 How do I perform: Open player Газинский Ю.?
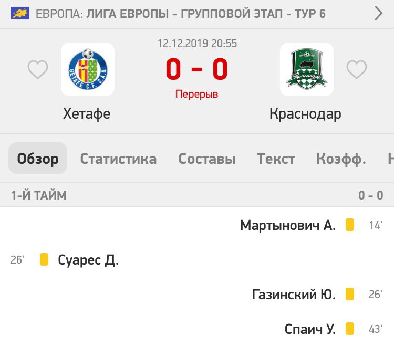[294, 295]
